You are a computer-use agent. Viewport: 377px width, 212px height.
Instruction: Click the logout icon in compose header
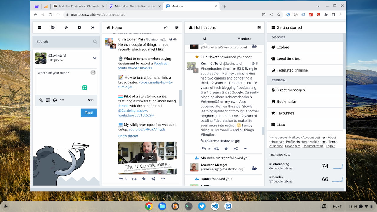click(x=93, y=27)
